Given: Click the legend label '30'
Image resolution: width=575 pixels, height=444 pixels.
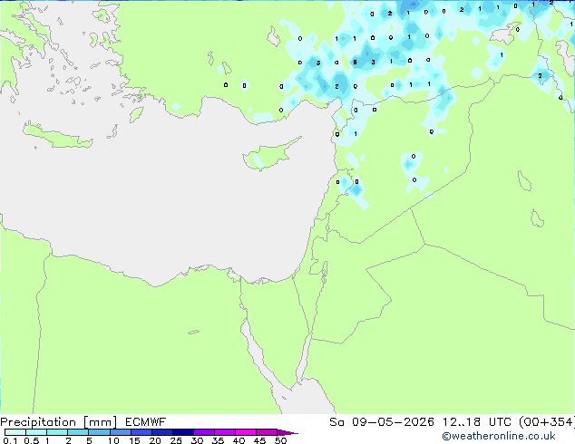Looking at the screenshot, I should click(x=197, y=440).
